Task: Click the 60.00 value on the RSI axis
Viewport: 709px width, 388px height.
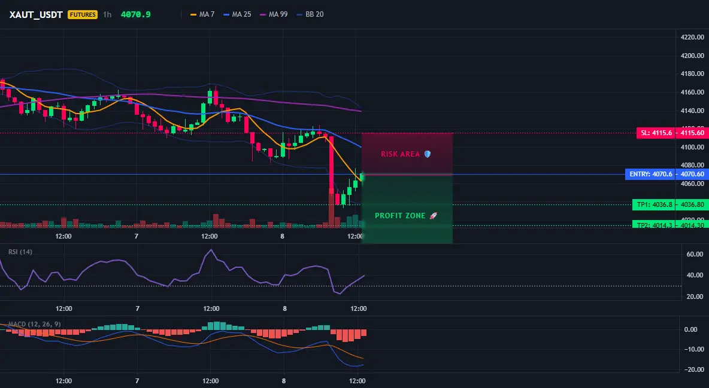Action: tap(695, 254)
